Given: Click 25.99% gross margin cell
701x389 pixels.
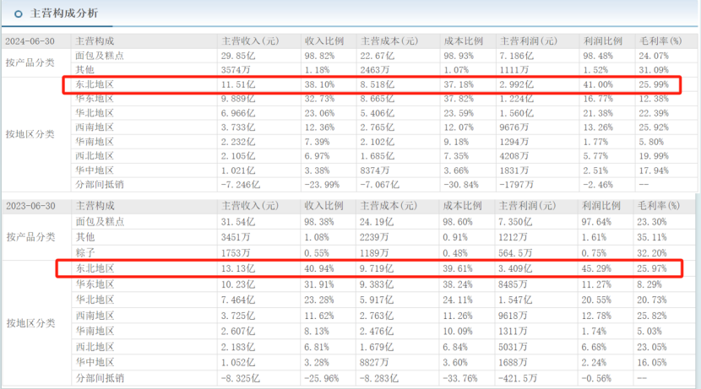Looking at the screenshot, I should 654,84.
